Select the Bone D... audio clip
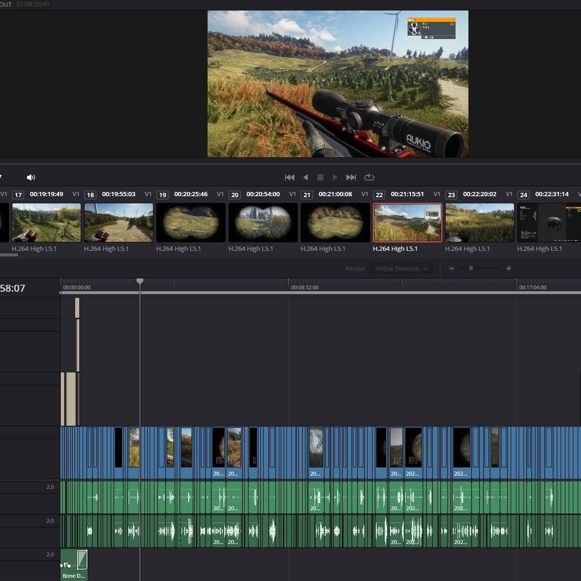The height and width of the screenshot is (581, 581). tap(74, 564)
